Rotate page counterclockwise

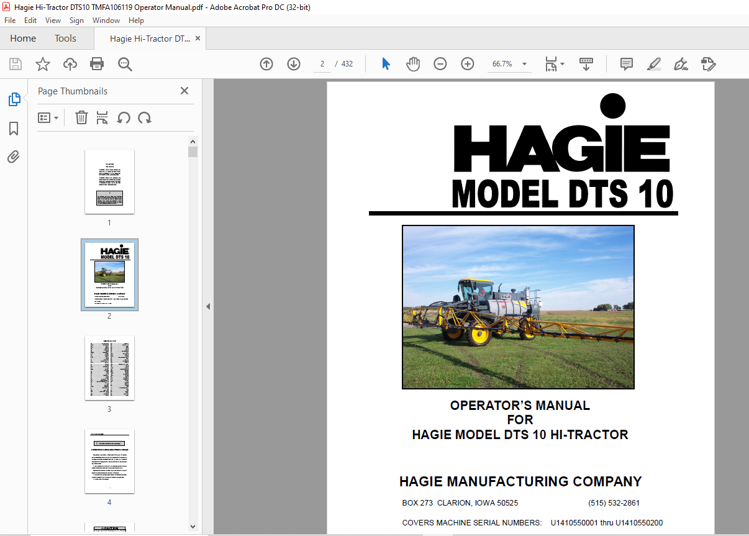[124, 117]
